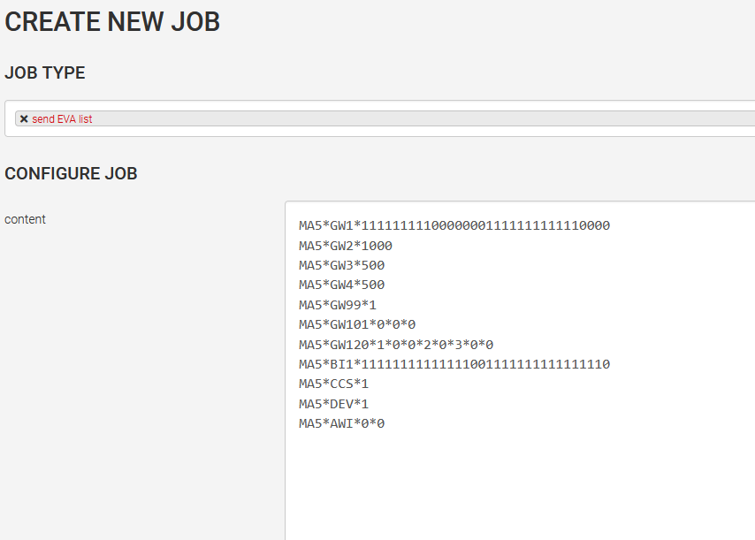Screen dimensions: 755x540
Task: Click the MA5*GW101*0*0*0 line
Action: click(x=357, y=324)
